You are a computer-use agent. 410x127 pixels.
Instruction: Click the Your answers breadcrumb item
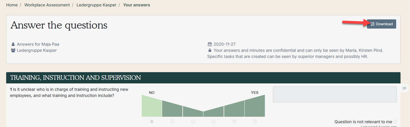136,5
